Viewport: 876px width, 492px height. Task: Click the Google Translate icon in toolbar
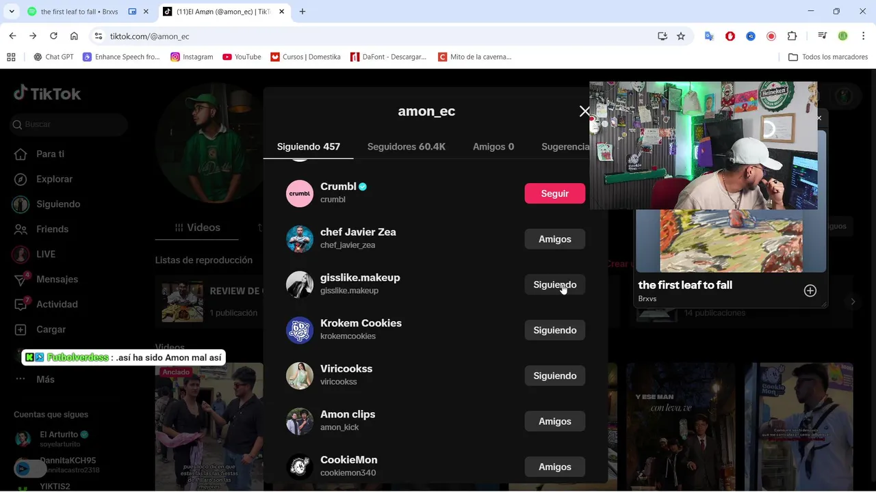710,36
